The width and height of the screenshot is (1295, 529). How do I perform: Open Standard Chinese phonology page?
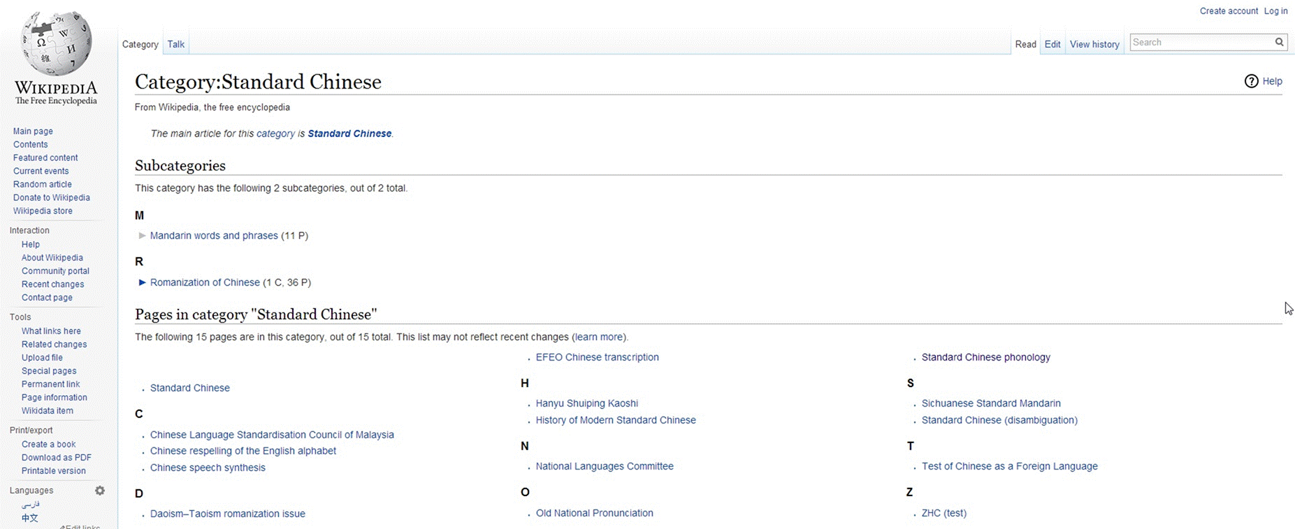click(x=986, y=357)
